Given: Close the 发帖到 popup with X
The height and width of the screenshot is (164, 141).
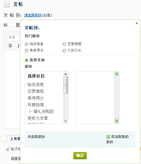Looking at the screenshot, I should pyautogui.click(x=137, y=23).
